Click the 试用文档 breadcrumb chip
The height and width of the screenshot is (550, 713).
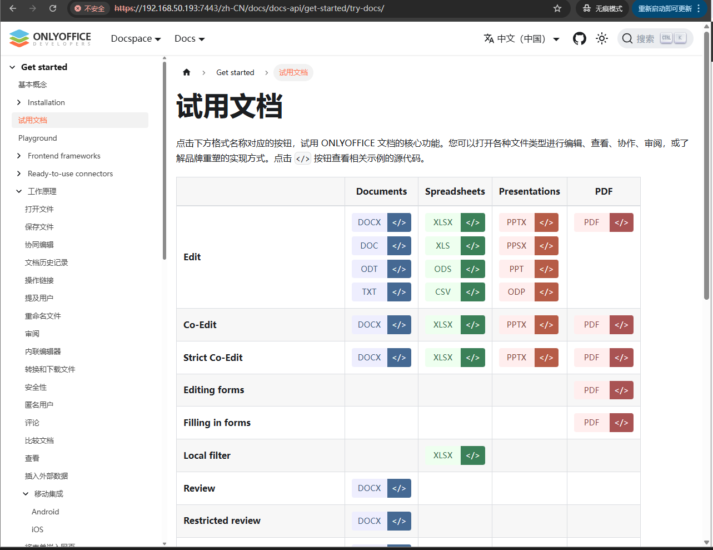(293, 72)
